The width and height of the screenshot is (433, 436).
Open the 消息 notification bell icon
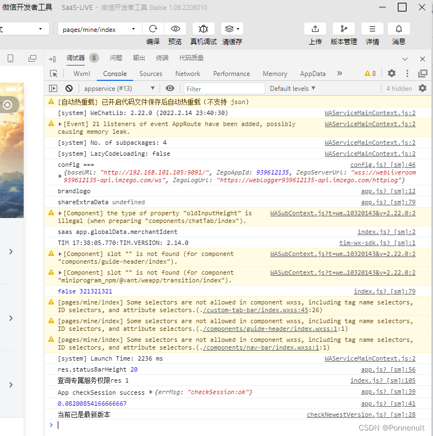pyautogui.click(x=399, y=29)
